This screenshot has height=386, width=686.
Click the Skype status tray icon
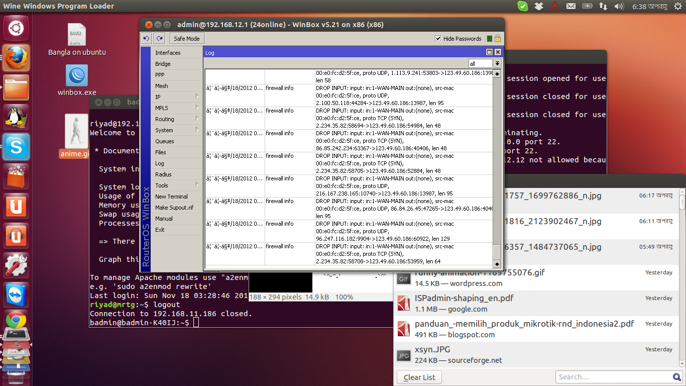[523, 6]
